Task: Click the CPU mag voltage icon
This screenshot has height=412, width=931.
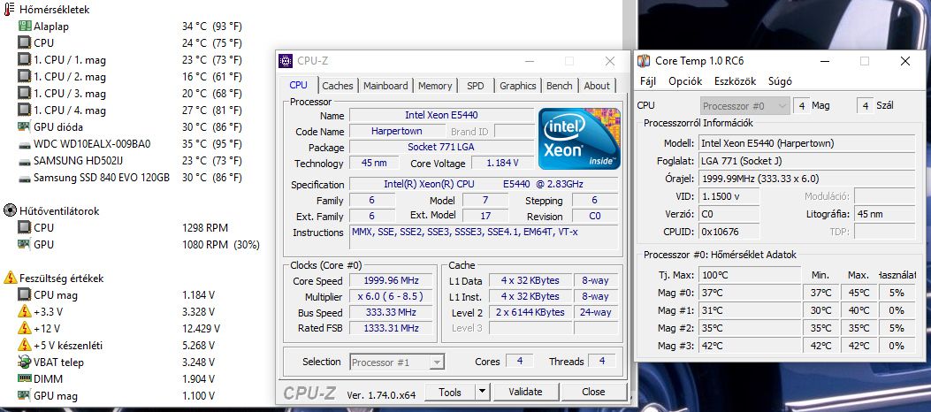Action: (x=25, y=294)
